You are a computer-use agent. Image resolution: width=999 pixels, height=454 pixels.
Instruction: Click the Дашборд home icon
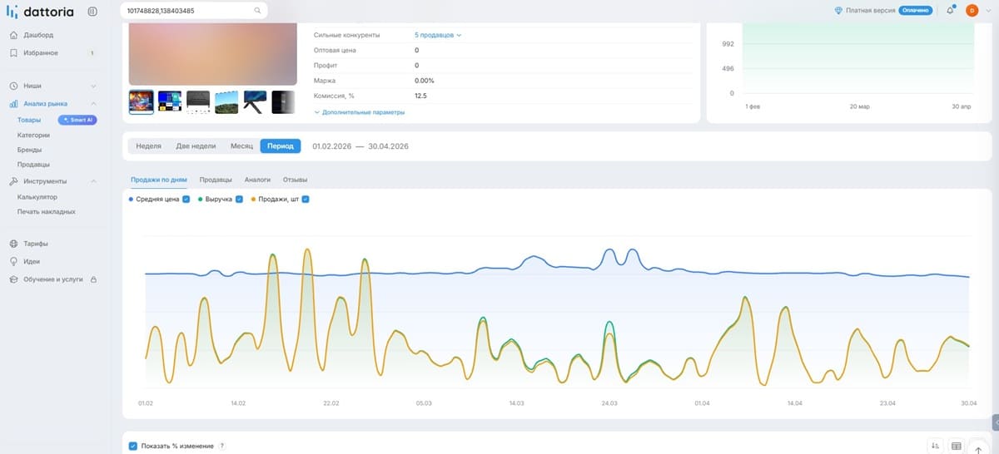coord(13,35)
